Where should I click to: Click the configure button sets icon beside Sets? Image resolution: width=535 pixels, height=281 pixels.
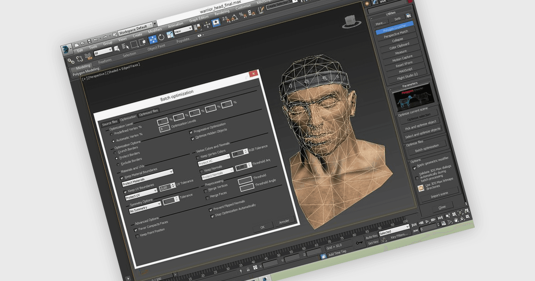pyautogui.click(x=409, y=16)
